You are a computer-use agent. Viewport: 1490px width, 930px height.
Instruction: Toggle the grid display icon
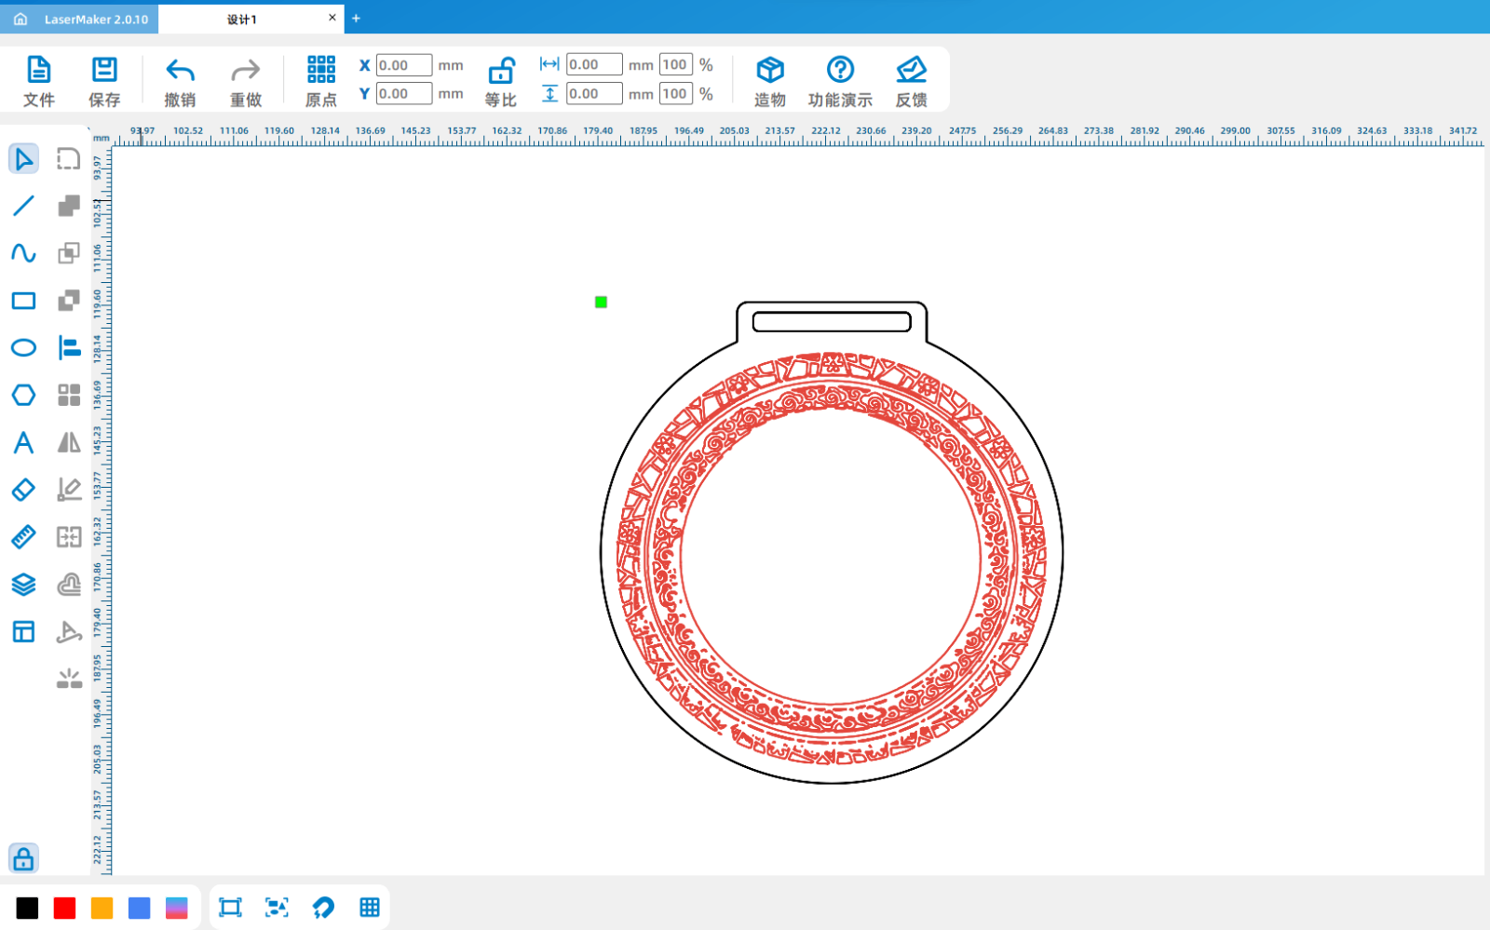click(x=370, y=908)
